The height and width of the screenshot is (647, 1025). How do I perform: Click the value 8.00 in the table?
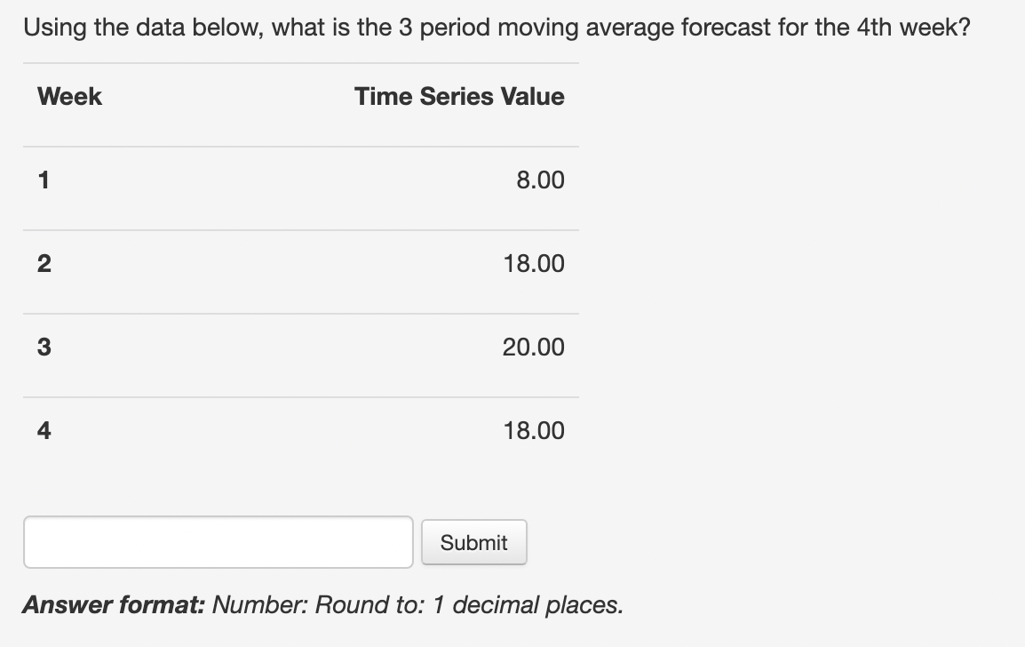[x=543, y=180]
